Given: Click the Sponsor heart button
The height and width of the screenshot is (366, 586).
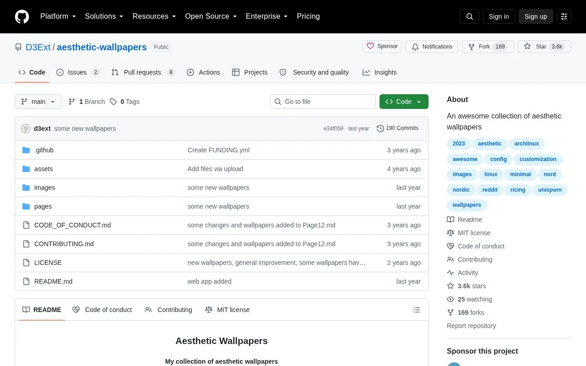Looking at the screenshot, I should coord(382,47).
